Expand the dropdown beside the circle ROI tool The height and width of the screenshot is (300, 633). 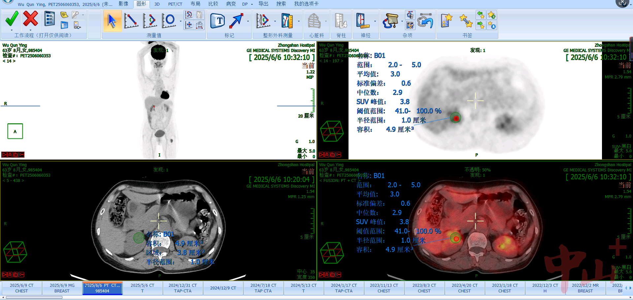181,21
